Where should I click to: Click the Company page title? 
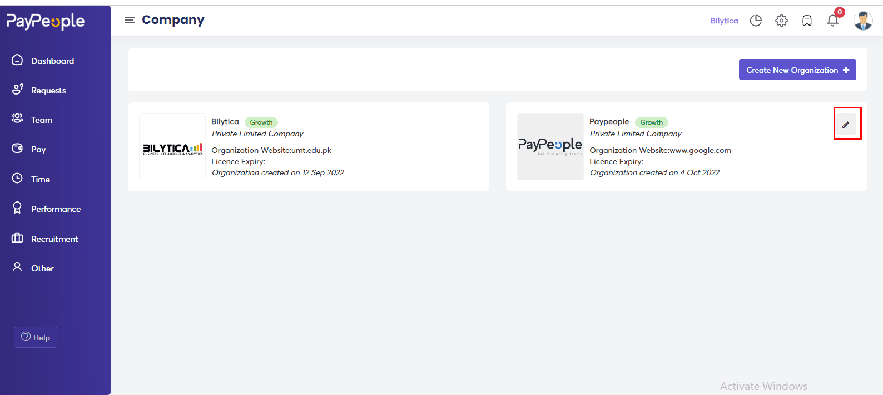173,20
